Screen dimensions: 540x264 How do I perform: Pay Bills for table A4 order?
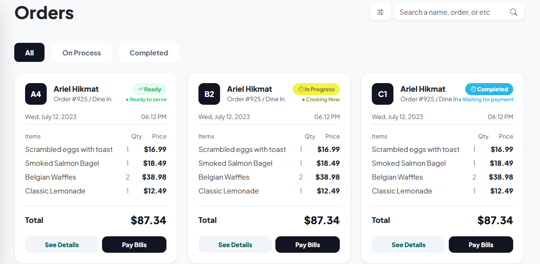[134, 245]
